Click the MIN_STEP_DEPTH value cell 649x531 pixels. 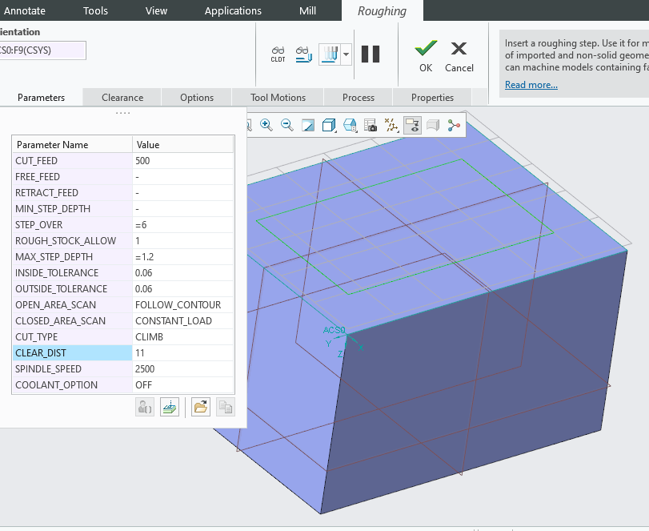click(x=183, y=209)
